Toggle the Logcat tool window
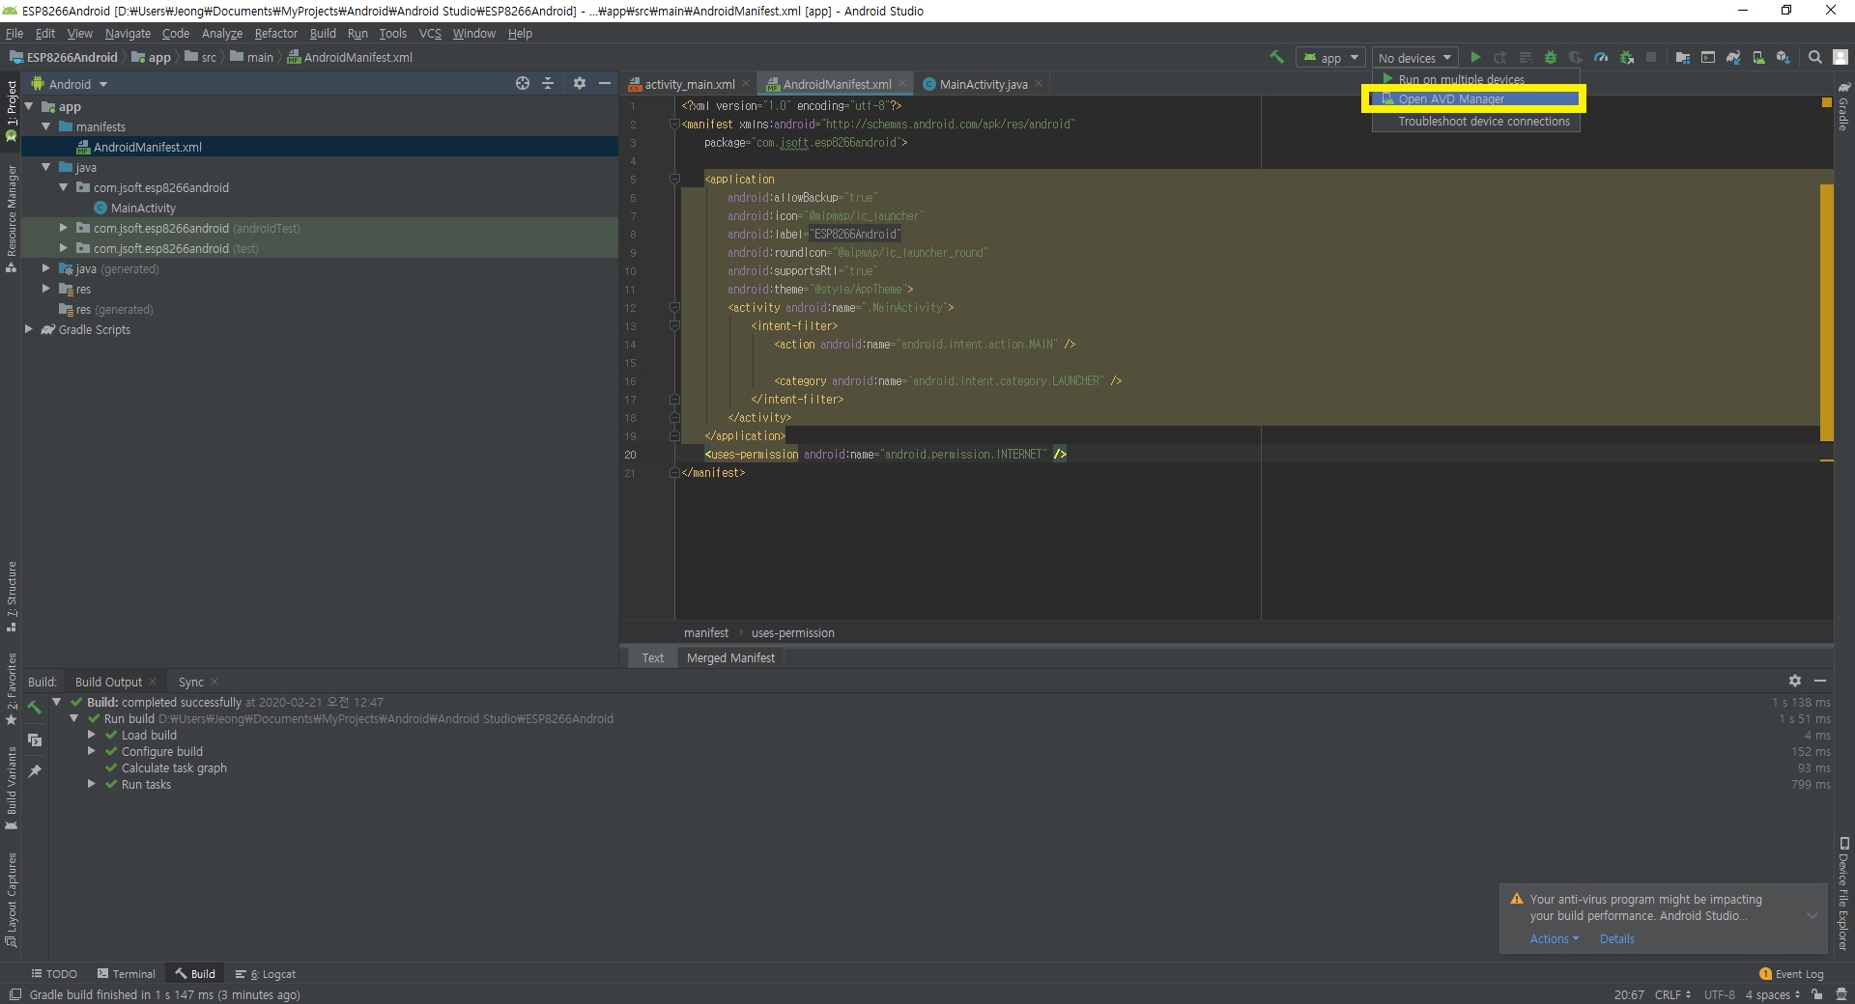Screen dimensions: 1855x1004 coord(266,974)
